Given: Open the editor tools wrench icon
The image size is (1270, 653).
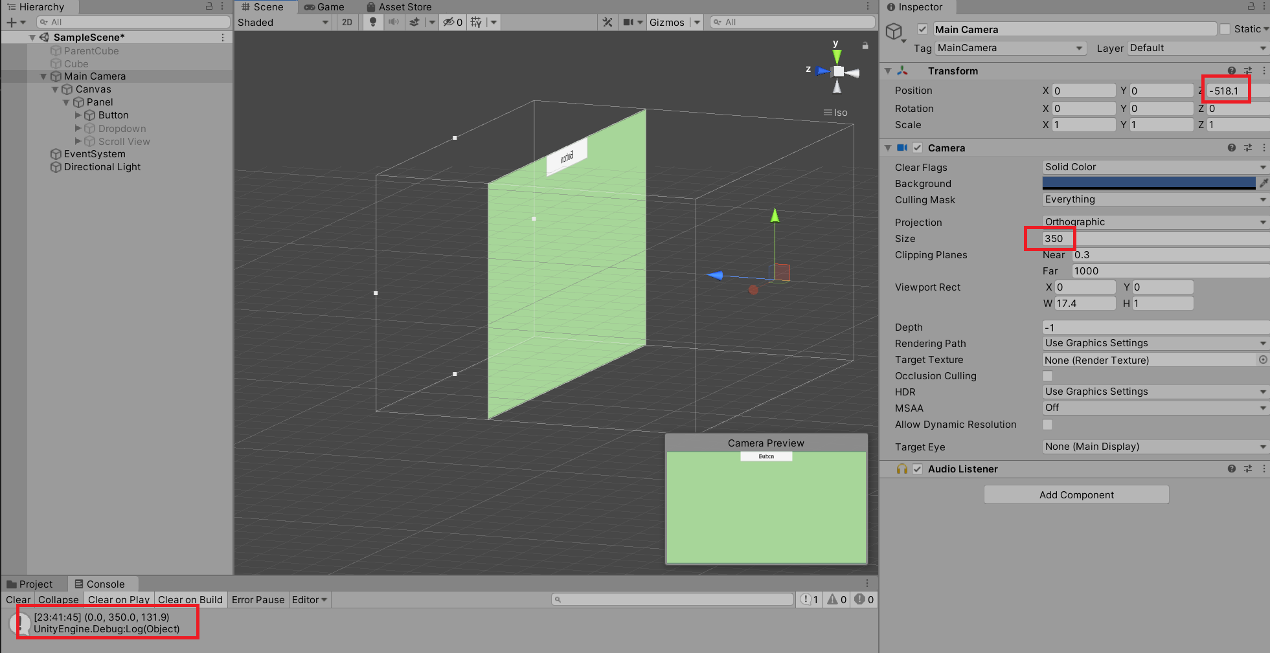Looking at the screenshot, I should 608,22.
